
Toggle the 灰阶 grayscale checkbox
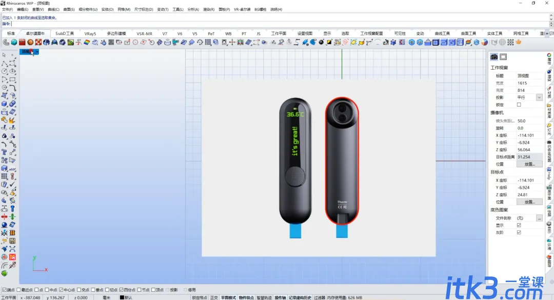coord(519,232)
